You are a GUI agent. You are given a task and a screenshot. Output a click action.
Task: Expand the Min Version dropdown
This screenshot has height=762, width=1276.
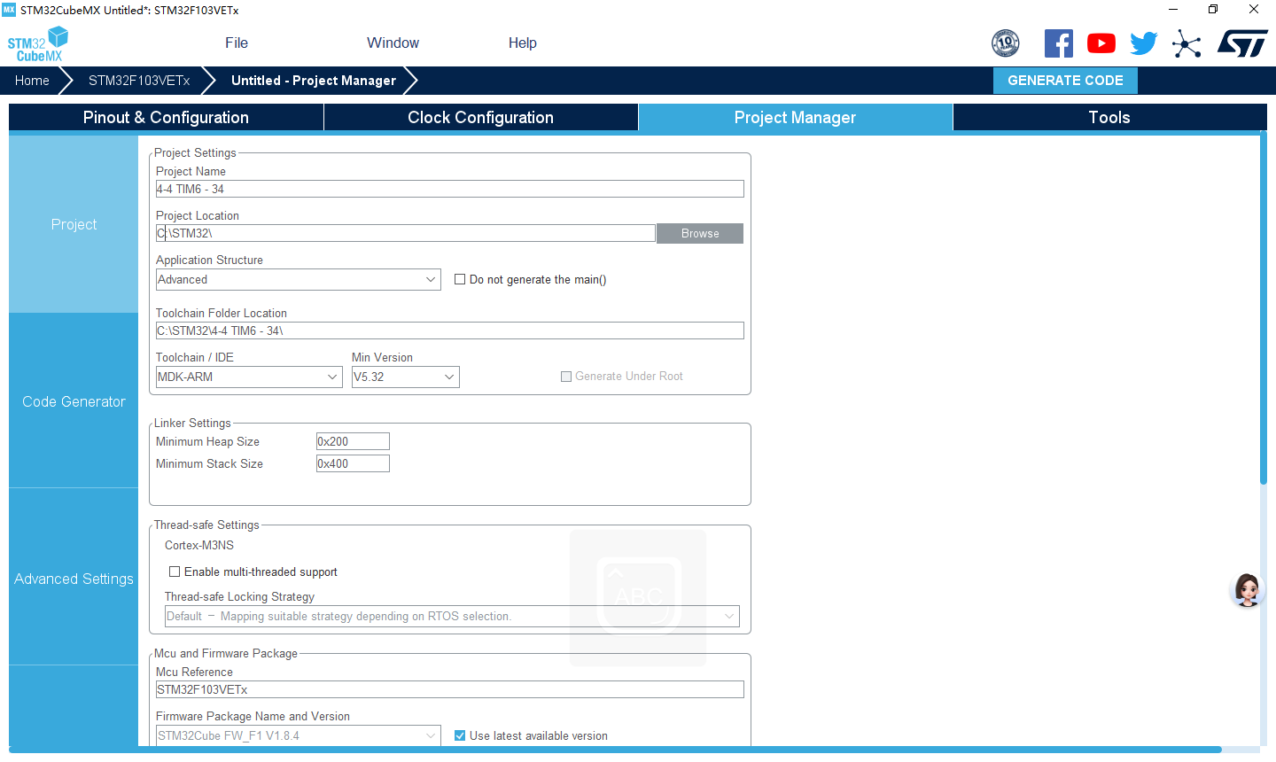[x=449, y=377]
